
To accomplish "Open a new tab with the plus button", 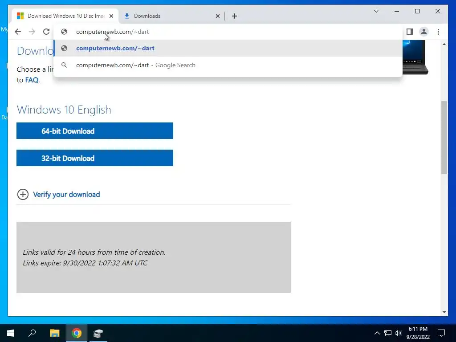I will tap(235, 16).
